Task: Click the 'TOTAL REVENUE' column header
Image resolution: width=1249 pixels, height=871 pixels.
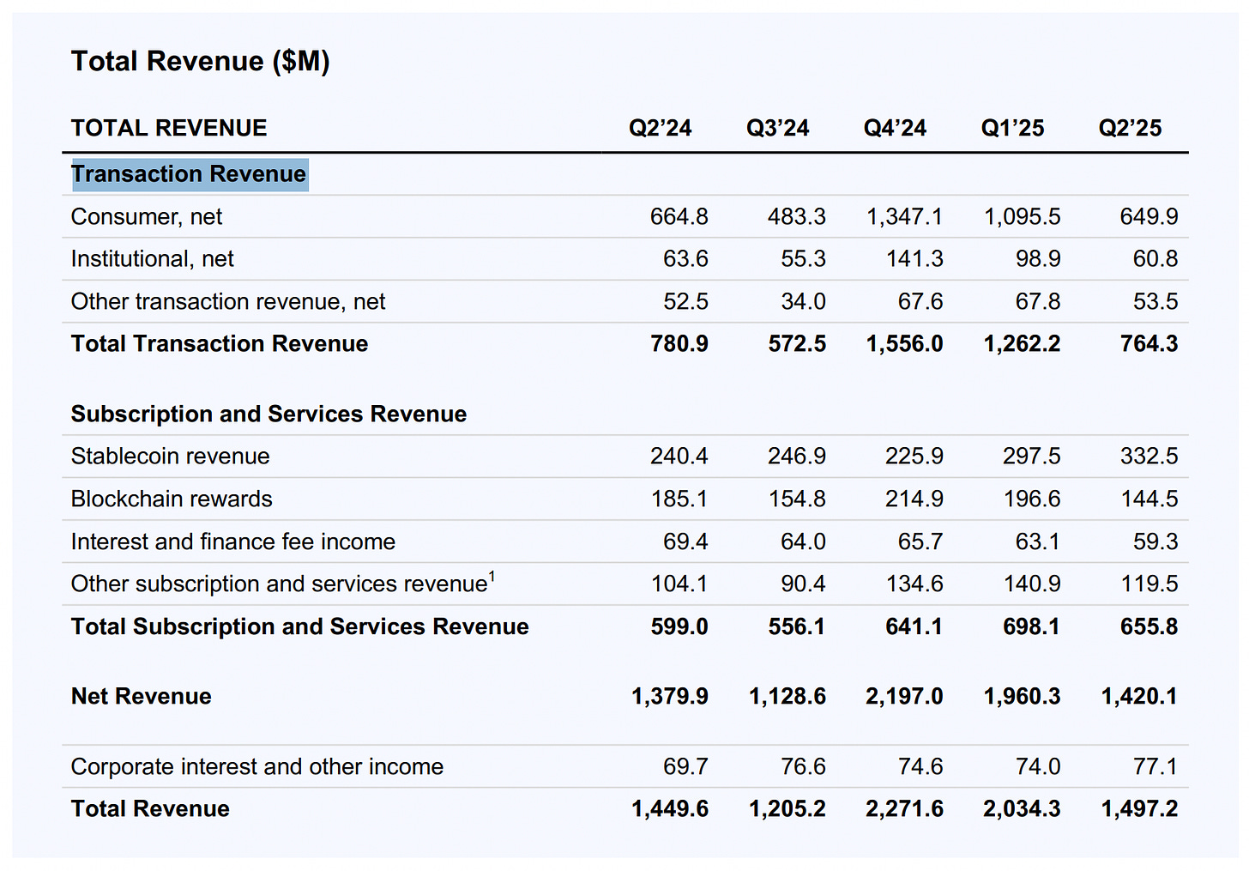Action: (x=169, y=128)
